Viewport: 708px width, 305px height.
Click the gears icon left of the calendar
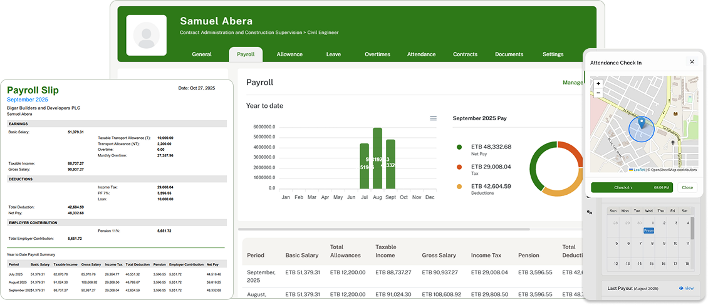tap(589, 212)
